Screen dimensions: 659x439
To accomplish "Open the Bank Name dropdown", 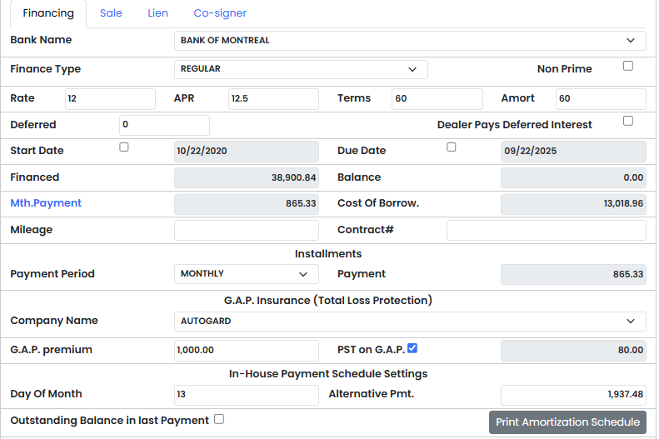I will coord(410,40).
